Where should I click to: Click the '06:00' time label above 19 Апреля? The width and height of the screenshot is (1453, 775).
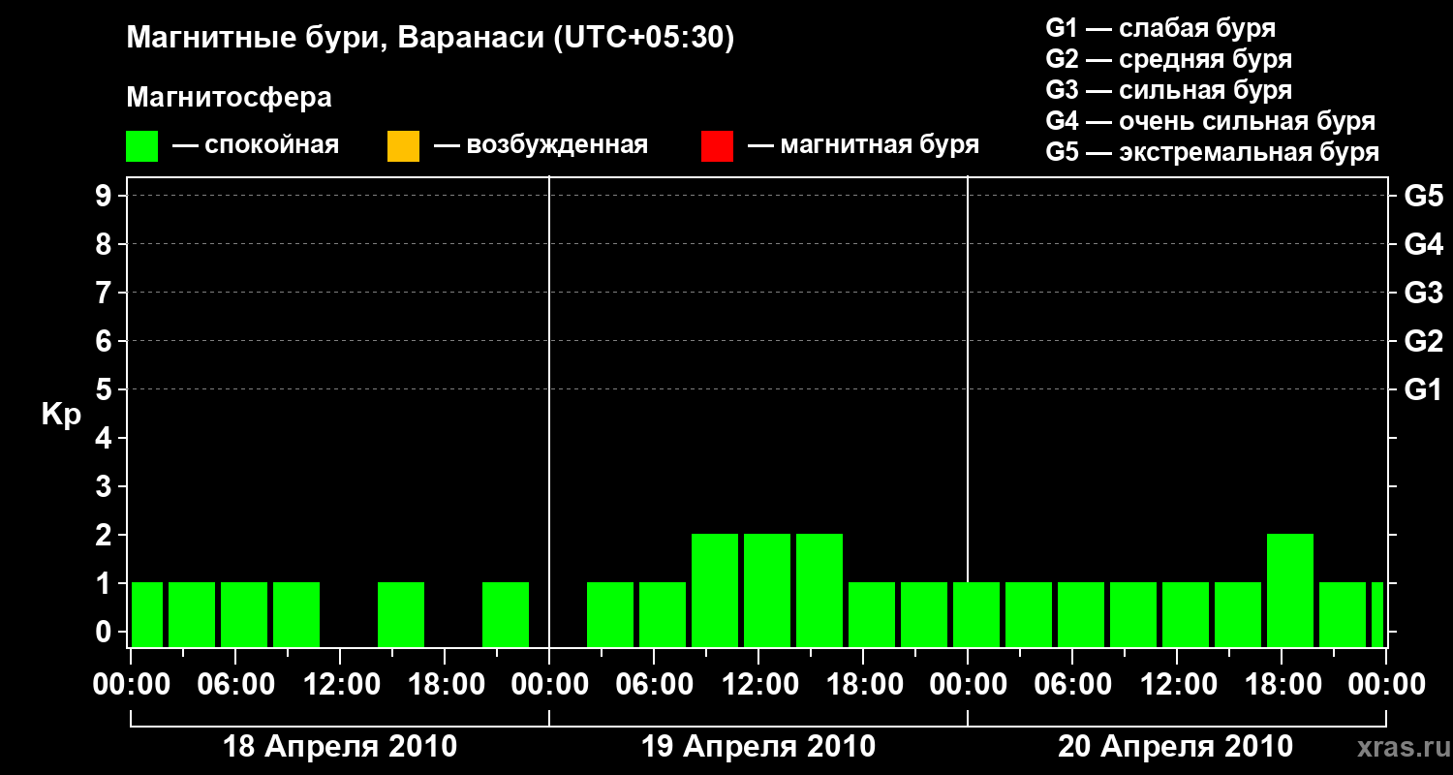click(654, 685)
